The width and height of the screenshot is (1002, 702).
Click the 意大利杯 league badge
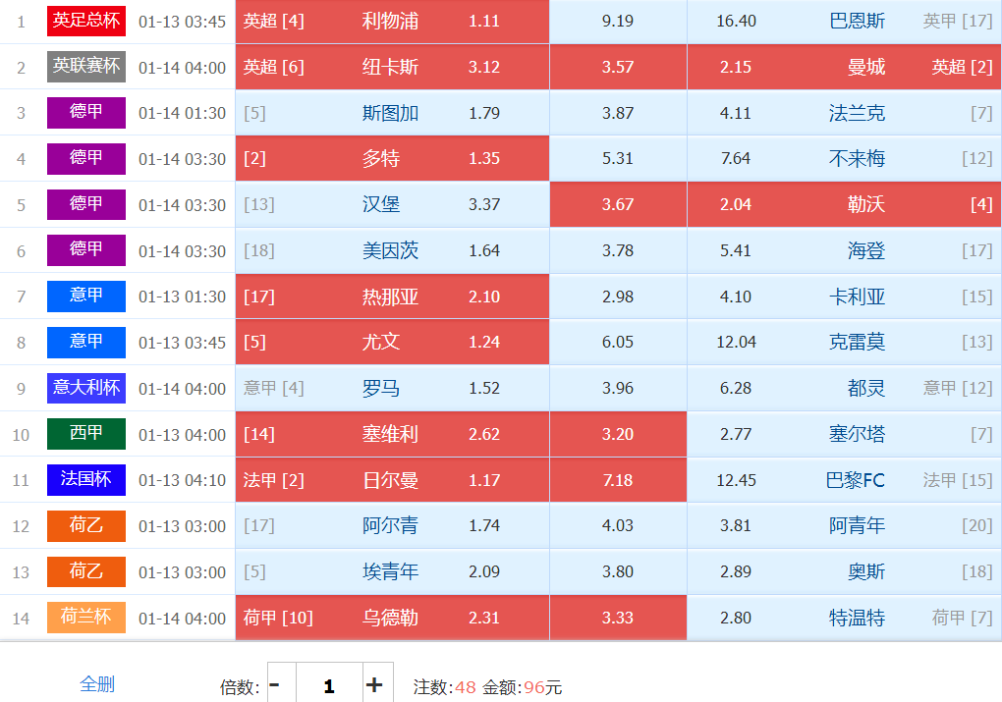[x=86, y=388]
